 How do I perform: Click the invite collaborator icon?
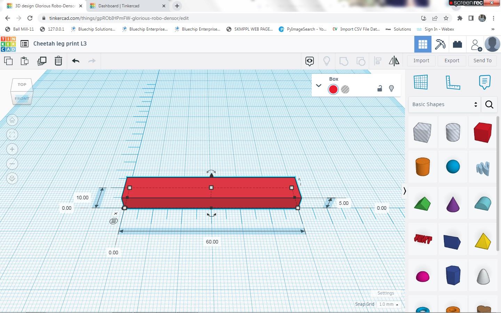476,45
